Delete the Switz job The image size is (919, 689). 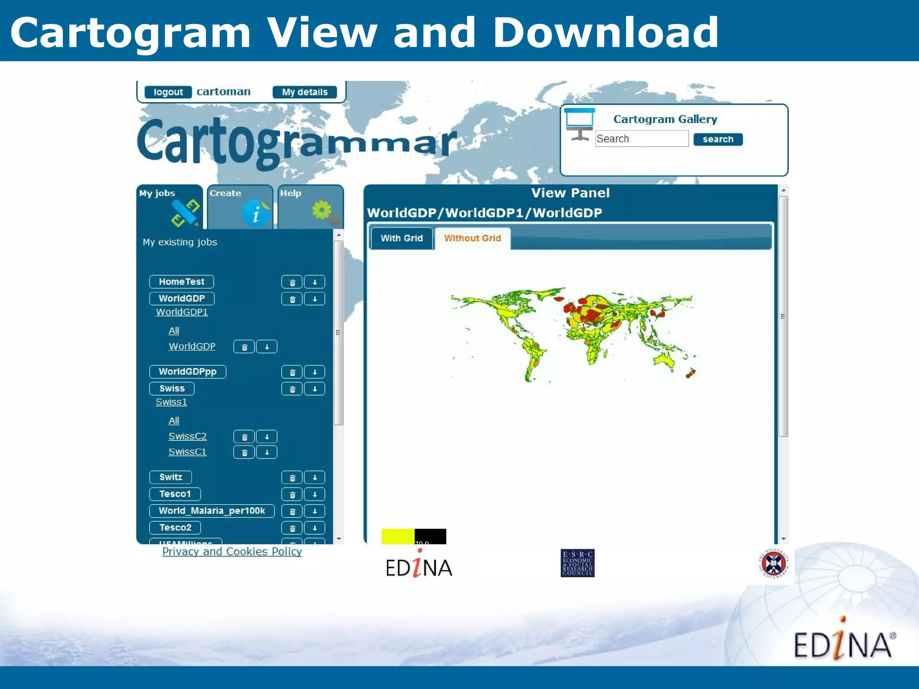click(x=292, y=478)
